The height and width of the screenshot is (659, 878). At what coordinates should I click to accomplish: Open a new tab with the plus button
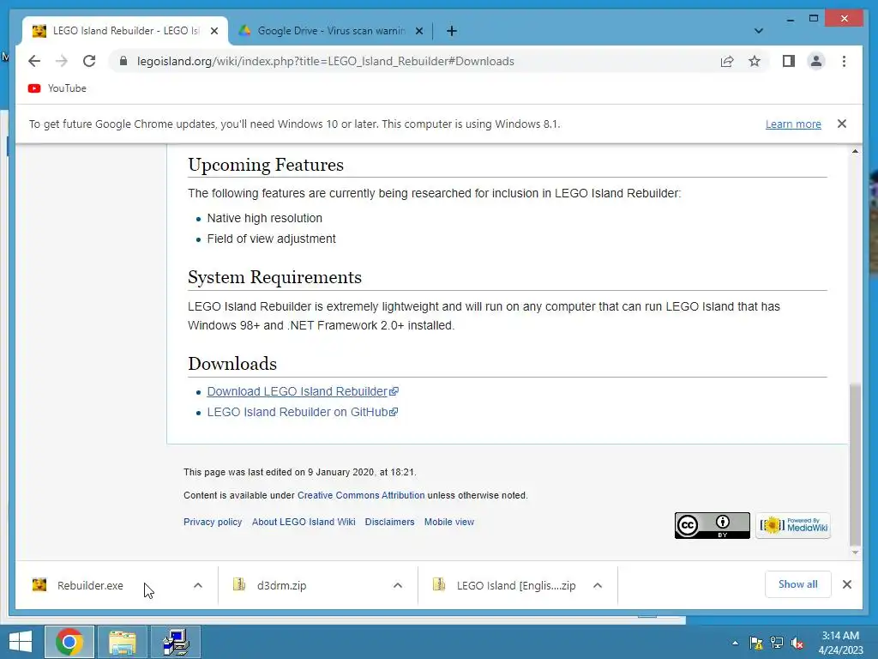451,31
